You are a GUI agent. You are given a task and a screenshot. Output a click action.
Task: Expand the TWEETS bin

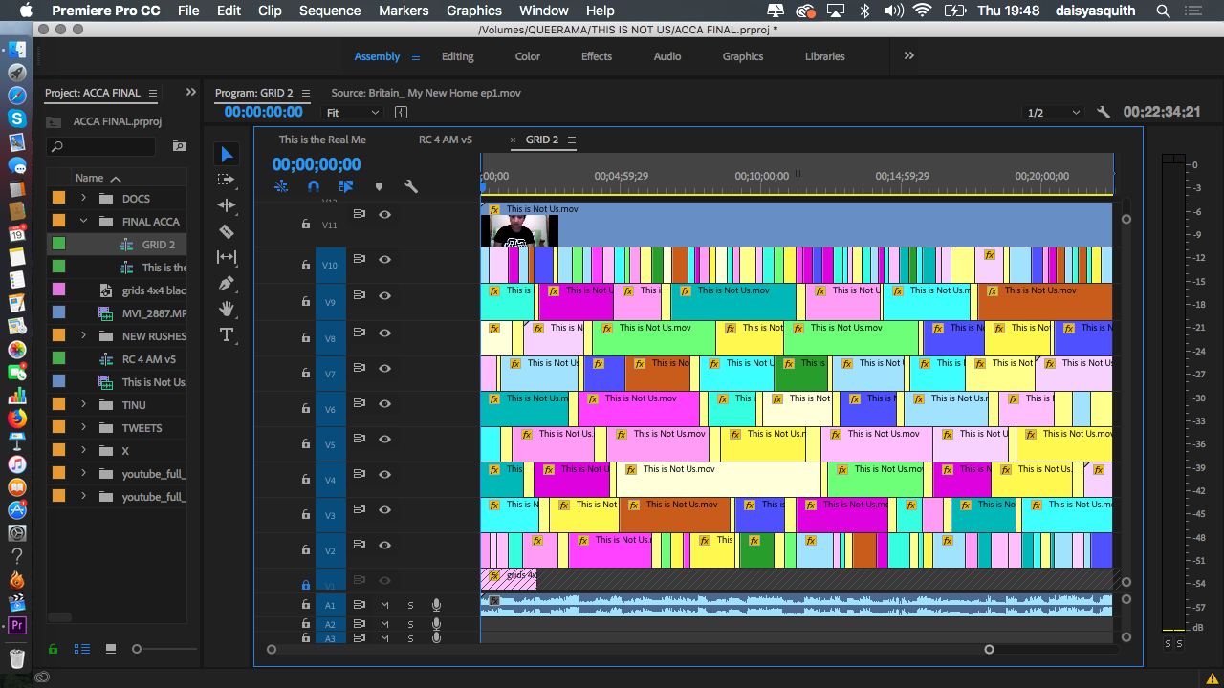click(83, 428)
